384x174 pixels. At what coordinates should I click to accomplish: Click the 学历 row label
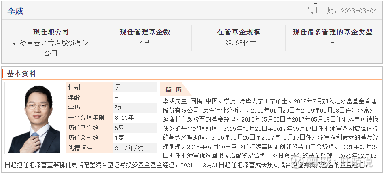click(74, 107)
